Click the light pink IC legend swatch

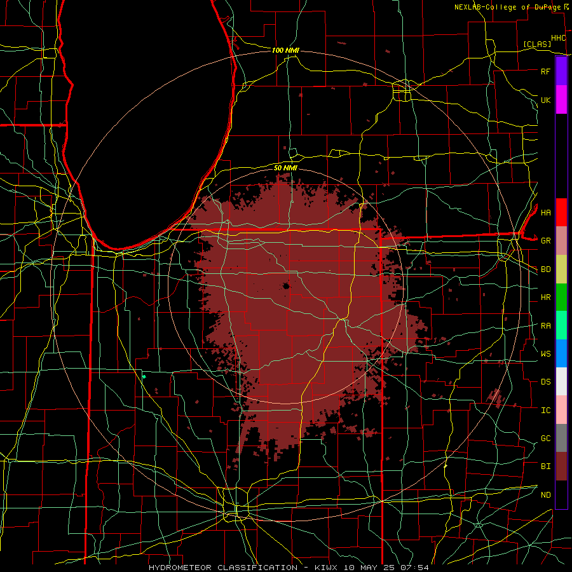coord(561,410)
